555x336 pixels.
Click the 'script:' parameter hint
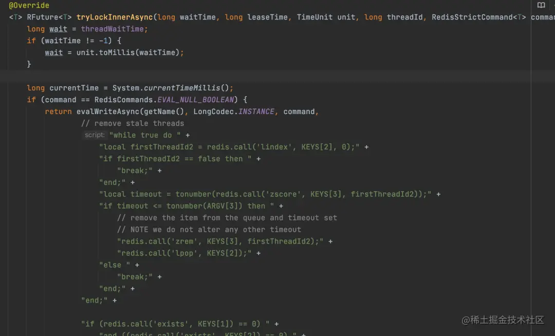point(95,135)
